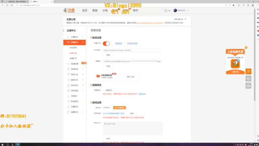The width and height of the screenshot is (259, 146).
Task: Click 修改 below the room announcement box
Action: coord(108,139)
